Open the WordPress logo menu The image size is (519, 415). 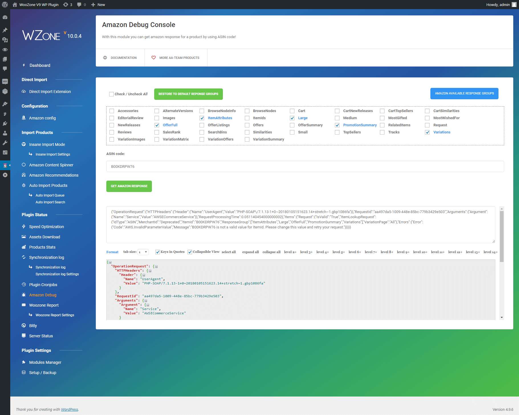pos(5,5)
